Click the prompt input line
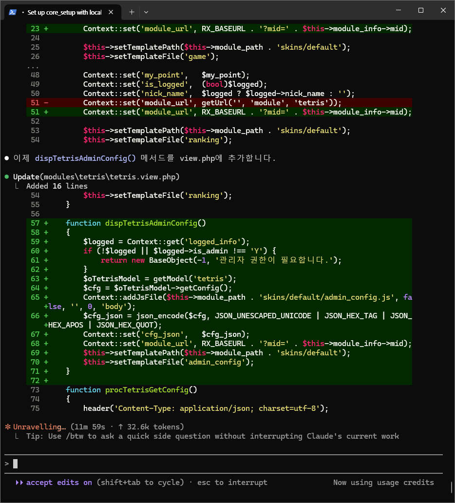Screen dimensions: 455x503 pyautogui.click(x=224, y=464)
